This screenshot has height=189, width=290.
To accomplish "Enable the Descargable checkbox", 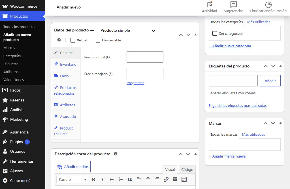I will (98, 40).
